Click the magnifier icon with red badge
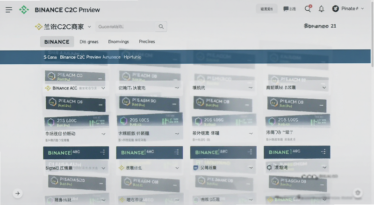 (x=308, y=9)
